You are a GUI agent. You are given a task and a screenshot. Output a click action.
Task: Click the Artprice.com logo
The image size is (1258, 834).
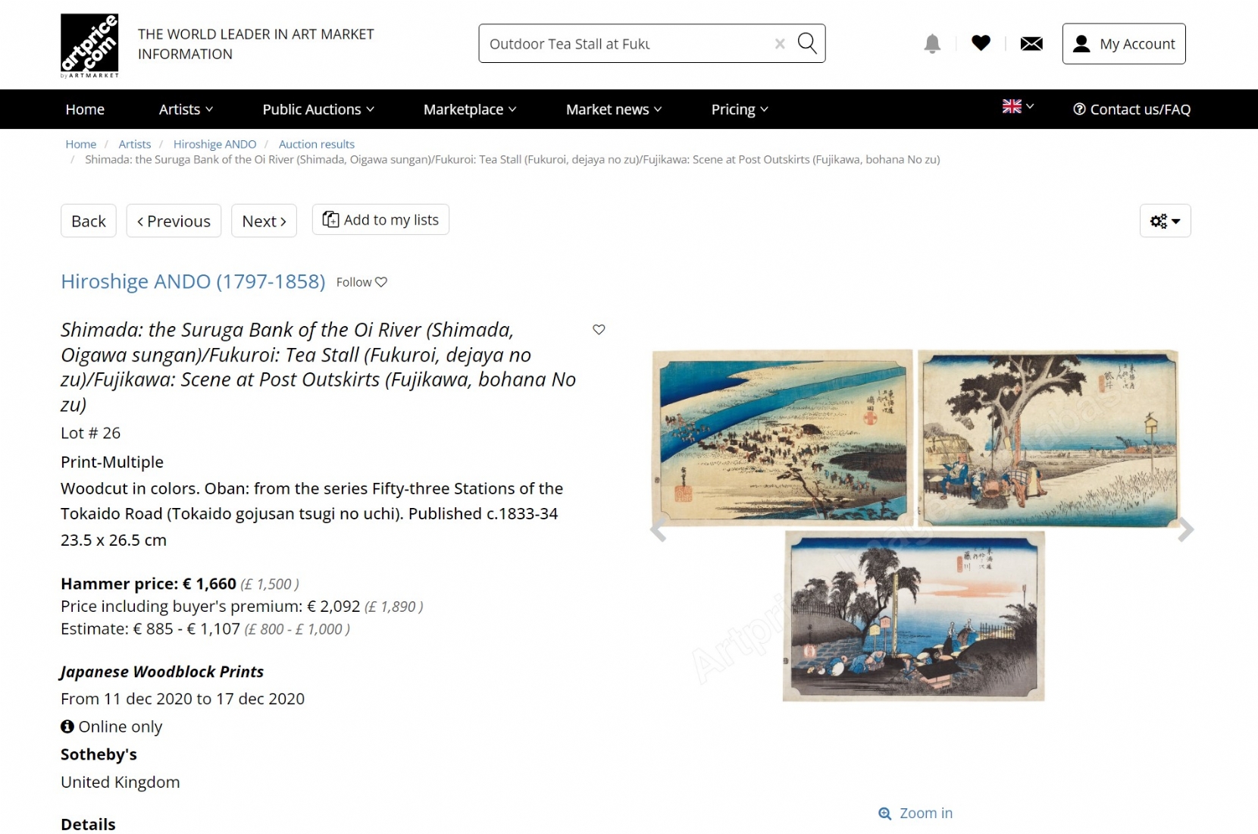tap(89, 45)
